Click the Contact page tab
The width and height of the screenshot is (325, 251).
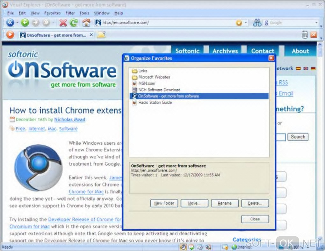pyautogui.click(x=263, y=51)
